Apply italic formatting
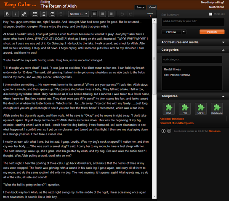 coord(16,14)
